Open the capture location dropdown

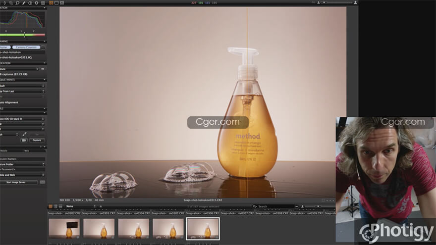coord(19,69)
